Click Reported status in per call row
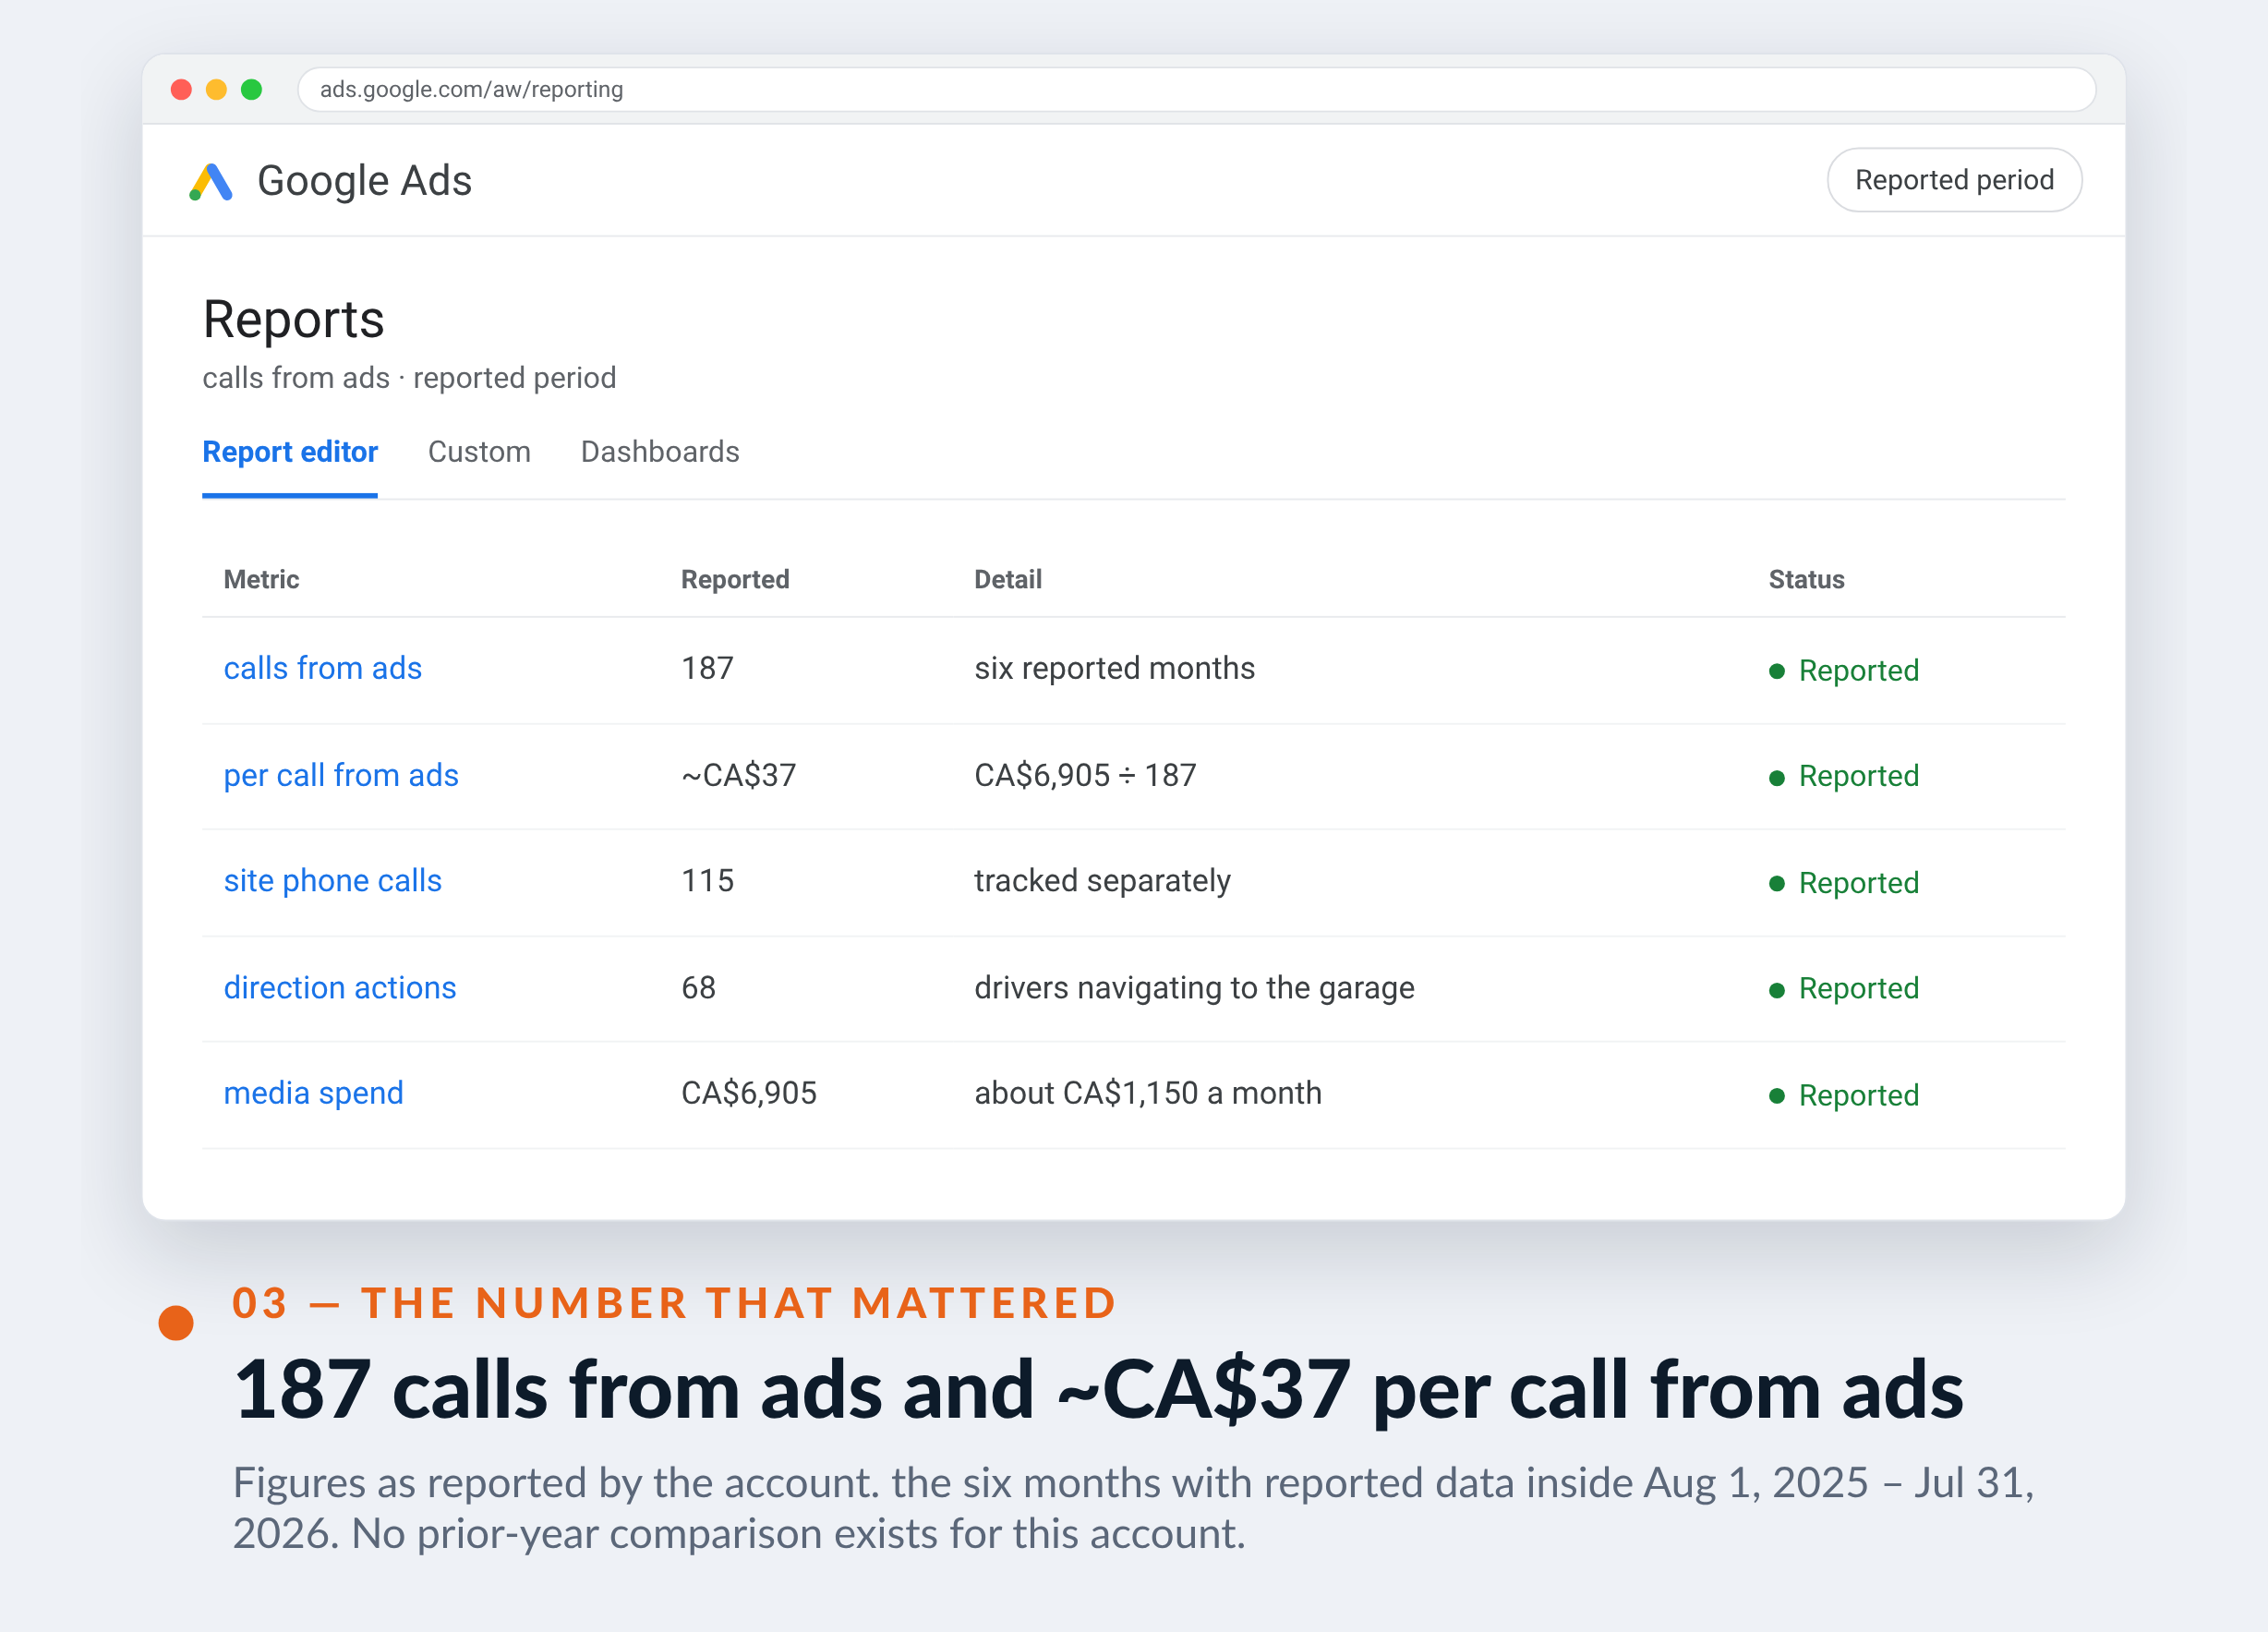Viewport: 2268px width, 1632px height. (x=1844, y=776)
